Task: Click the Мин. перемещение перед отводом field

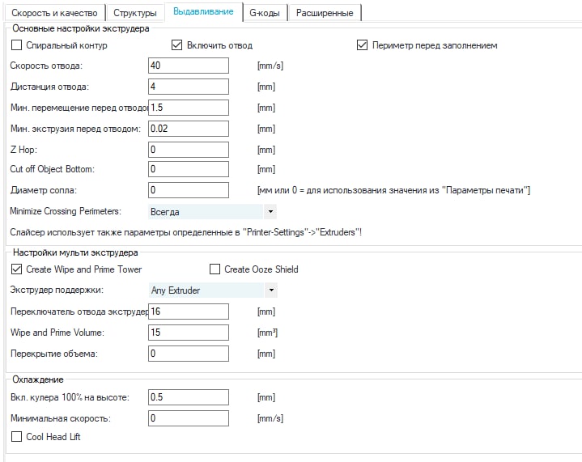Action: click(x=189, y=108)
